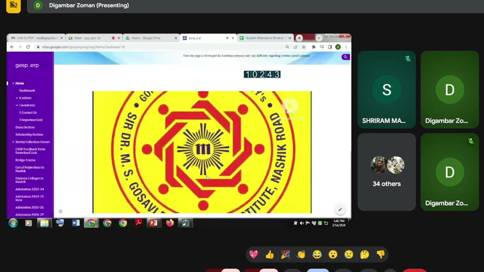Open the media control icon in Chrome toolbar
The height and width of the screenshot is (272, 484).
[322, 47]
